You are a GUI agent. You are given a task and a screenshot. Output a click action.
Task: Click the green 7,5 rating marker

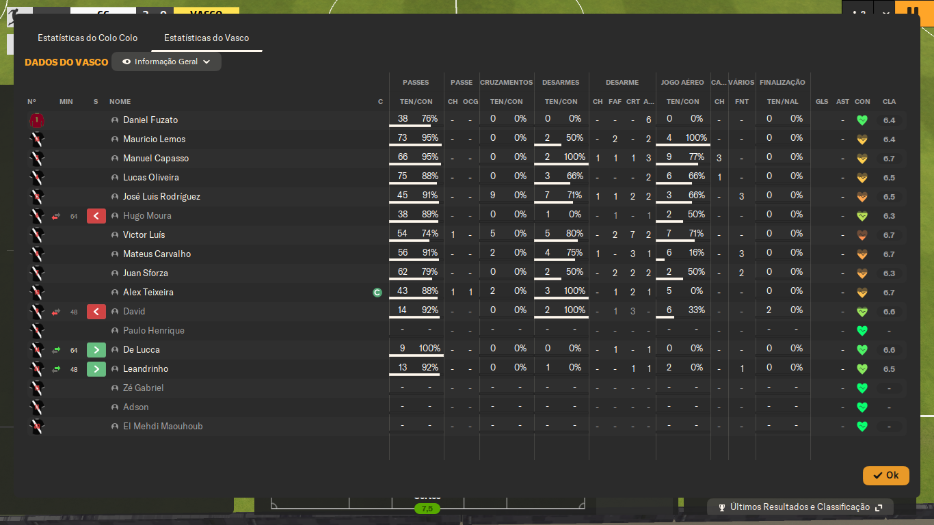[x=427, y=509]
